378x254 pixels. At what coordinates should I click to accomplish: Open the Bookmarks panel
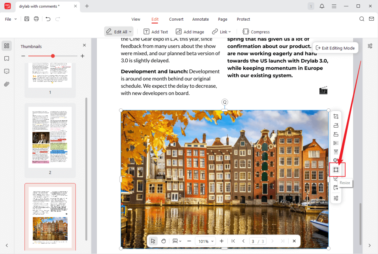[7, 58]
